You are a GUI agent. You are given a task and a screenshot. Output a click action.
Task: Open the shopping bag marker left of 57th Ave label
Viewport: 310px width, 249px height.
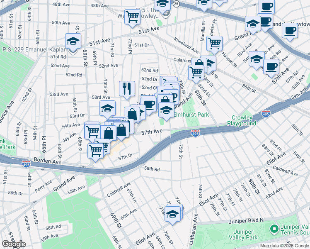[x=121, y=130]
